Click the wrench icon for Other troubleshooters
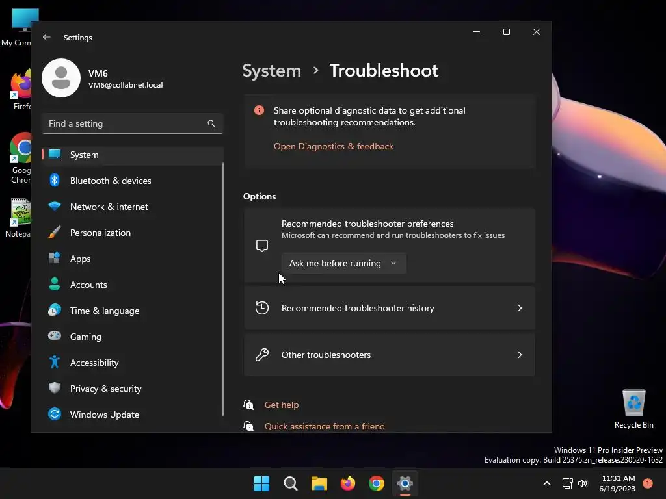Viewport: 666px width, 499px height. click(x=262, y=355)
